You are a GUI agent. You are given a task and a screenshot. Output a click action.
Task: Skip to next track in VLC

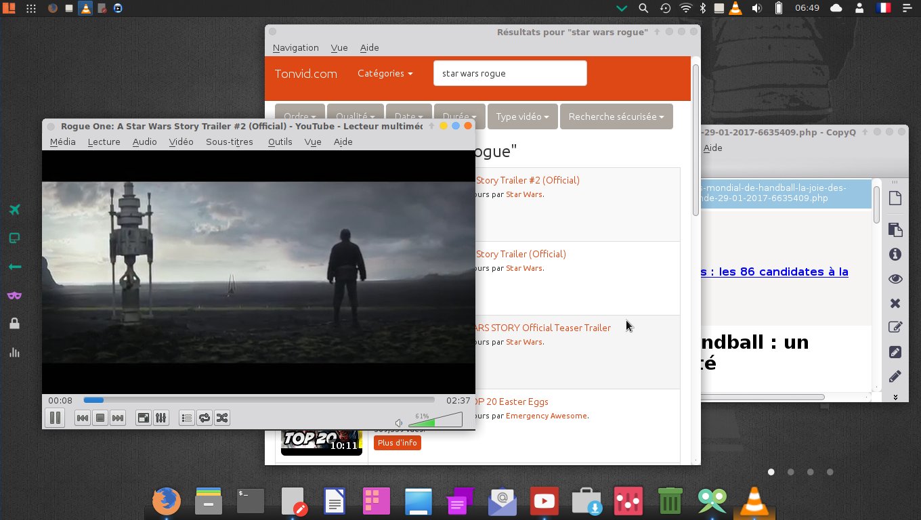[118, 418]
